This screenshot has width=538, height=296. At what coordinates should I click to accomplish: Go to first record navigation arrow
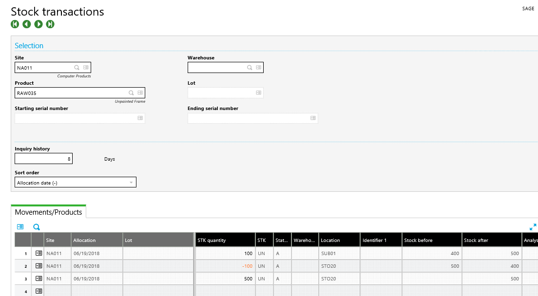click(x=15, y=24)
